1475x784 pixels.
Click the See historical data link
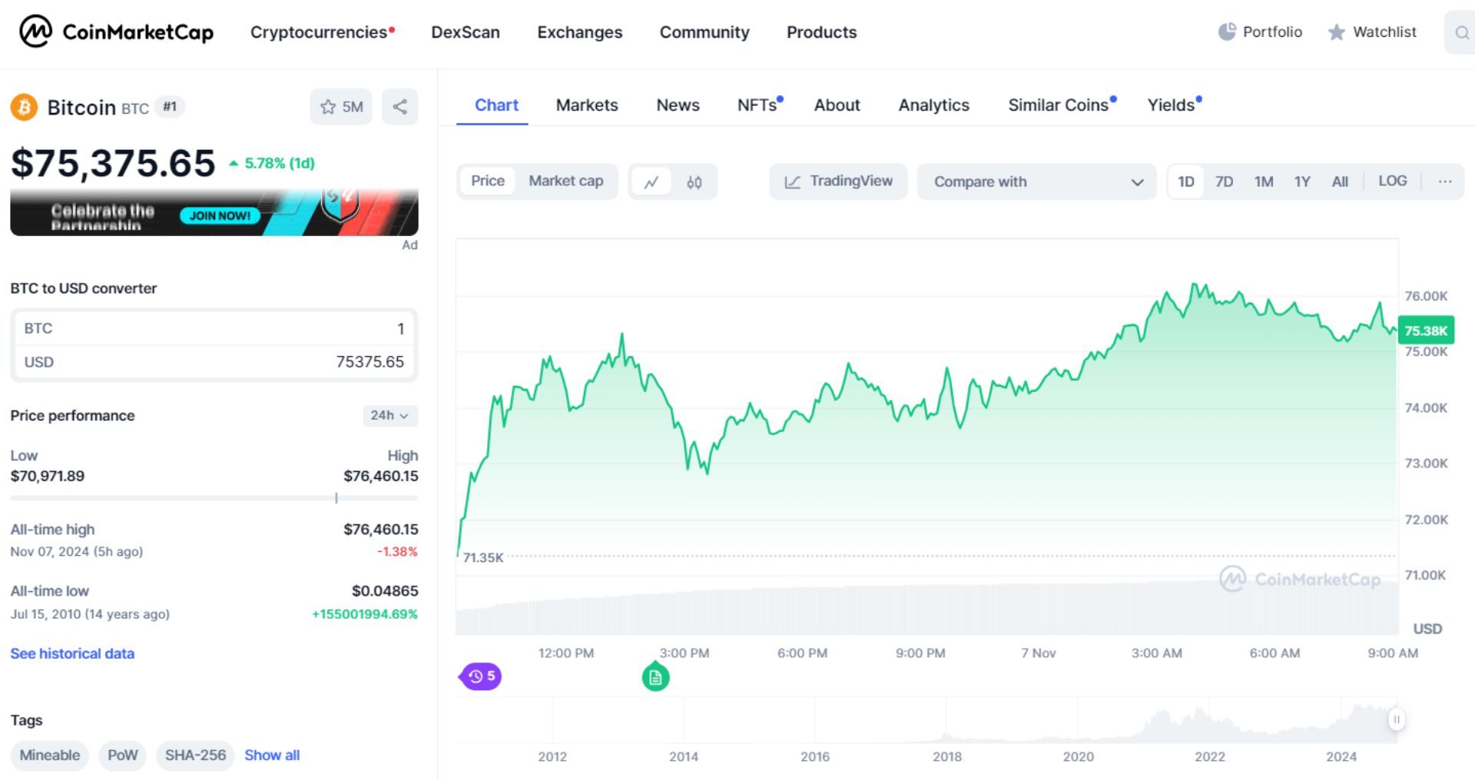(x=71, y=653)
